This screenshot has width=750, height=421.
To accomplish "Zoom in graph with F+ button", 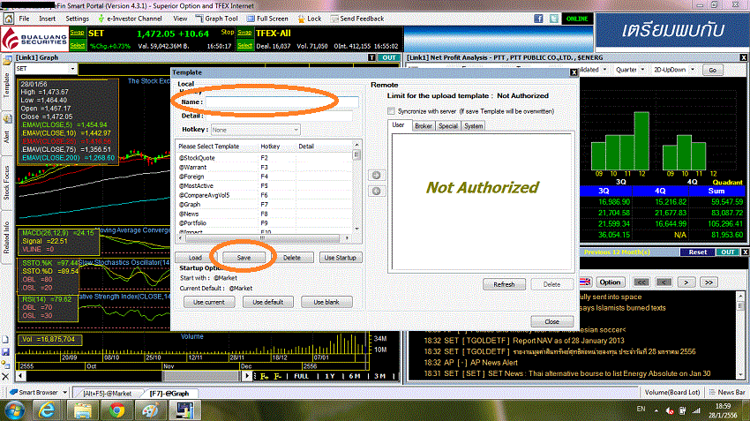I will [264, 377].
